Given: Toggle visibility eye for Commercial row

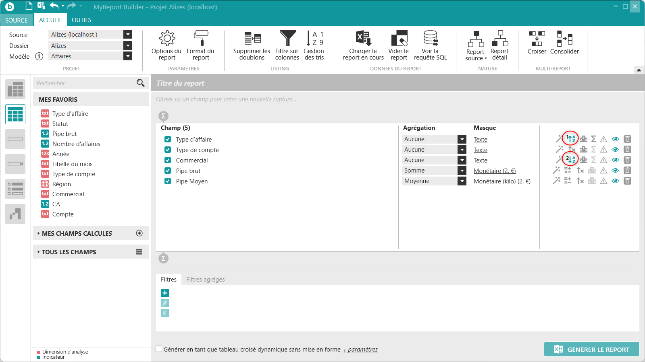Looking at the screenshot, I should tap(615, 160).
